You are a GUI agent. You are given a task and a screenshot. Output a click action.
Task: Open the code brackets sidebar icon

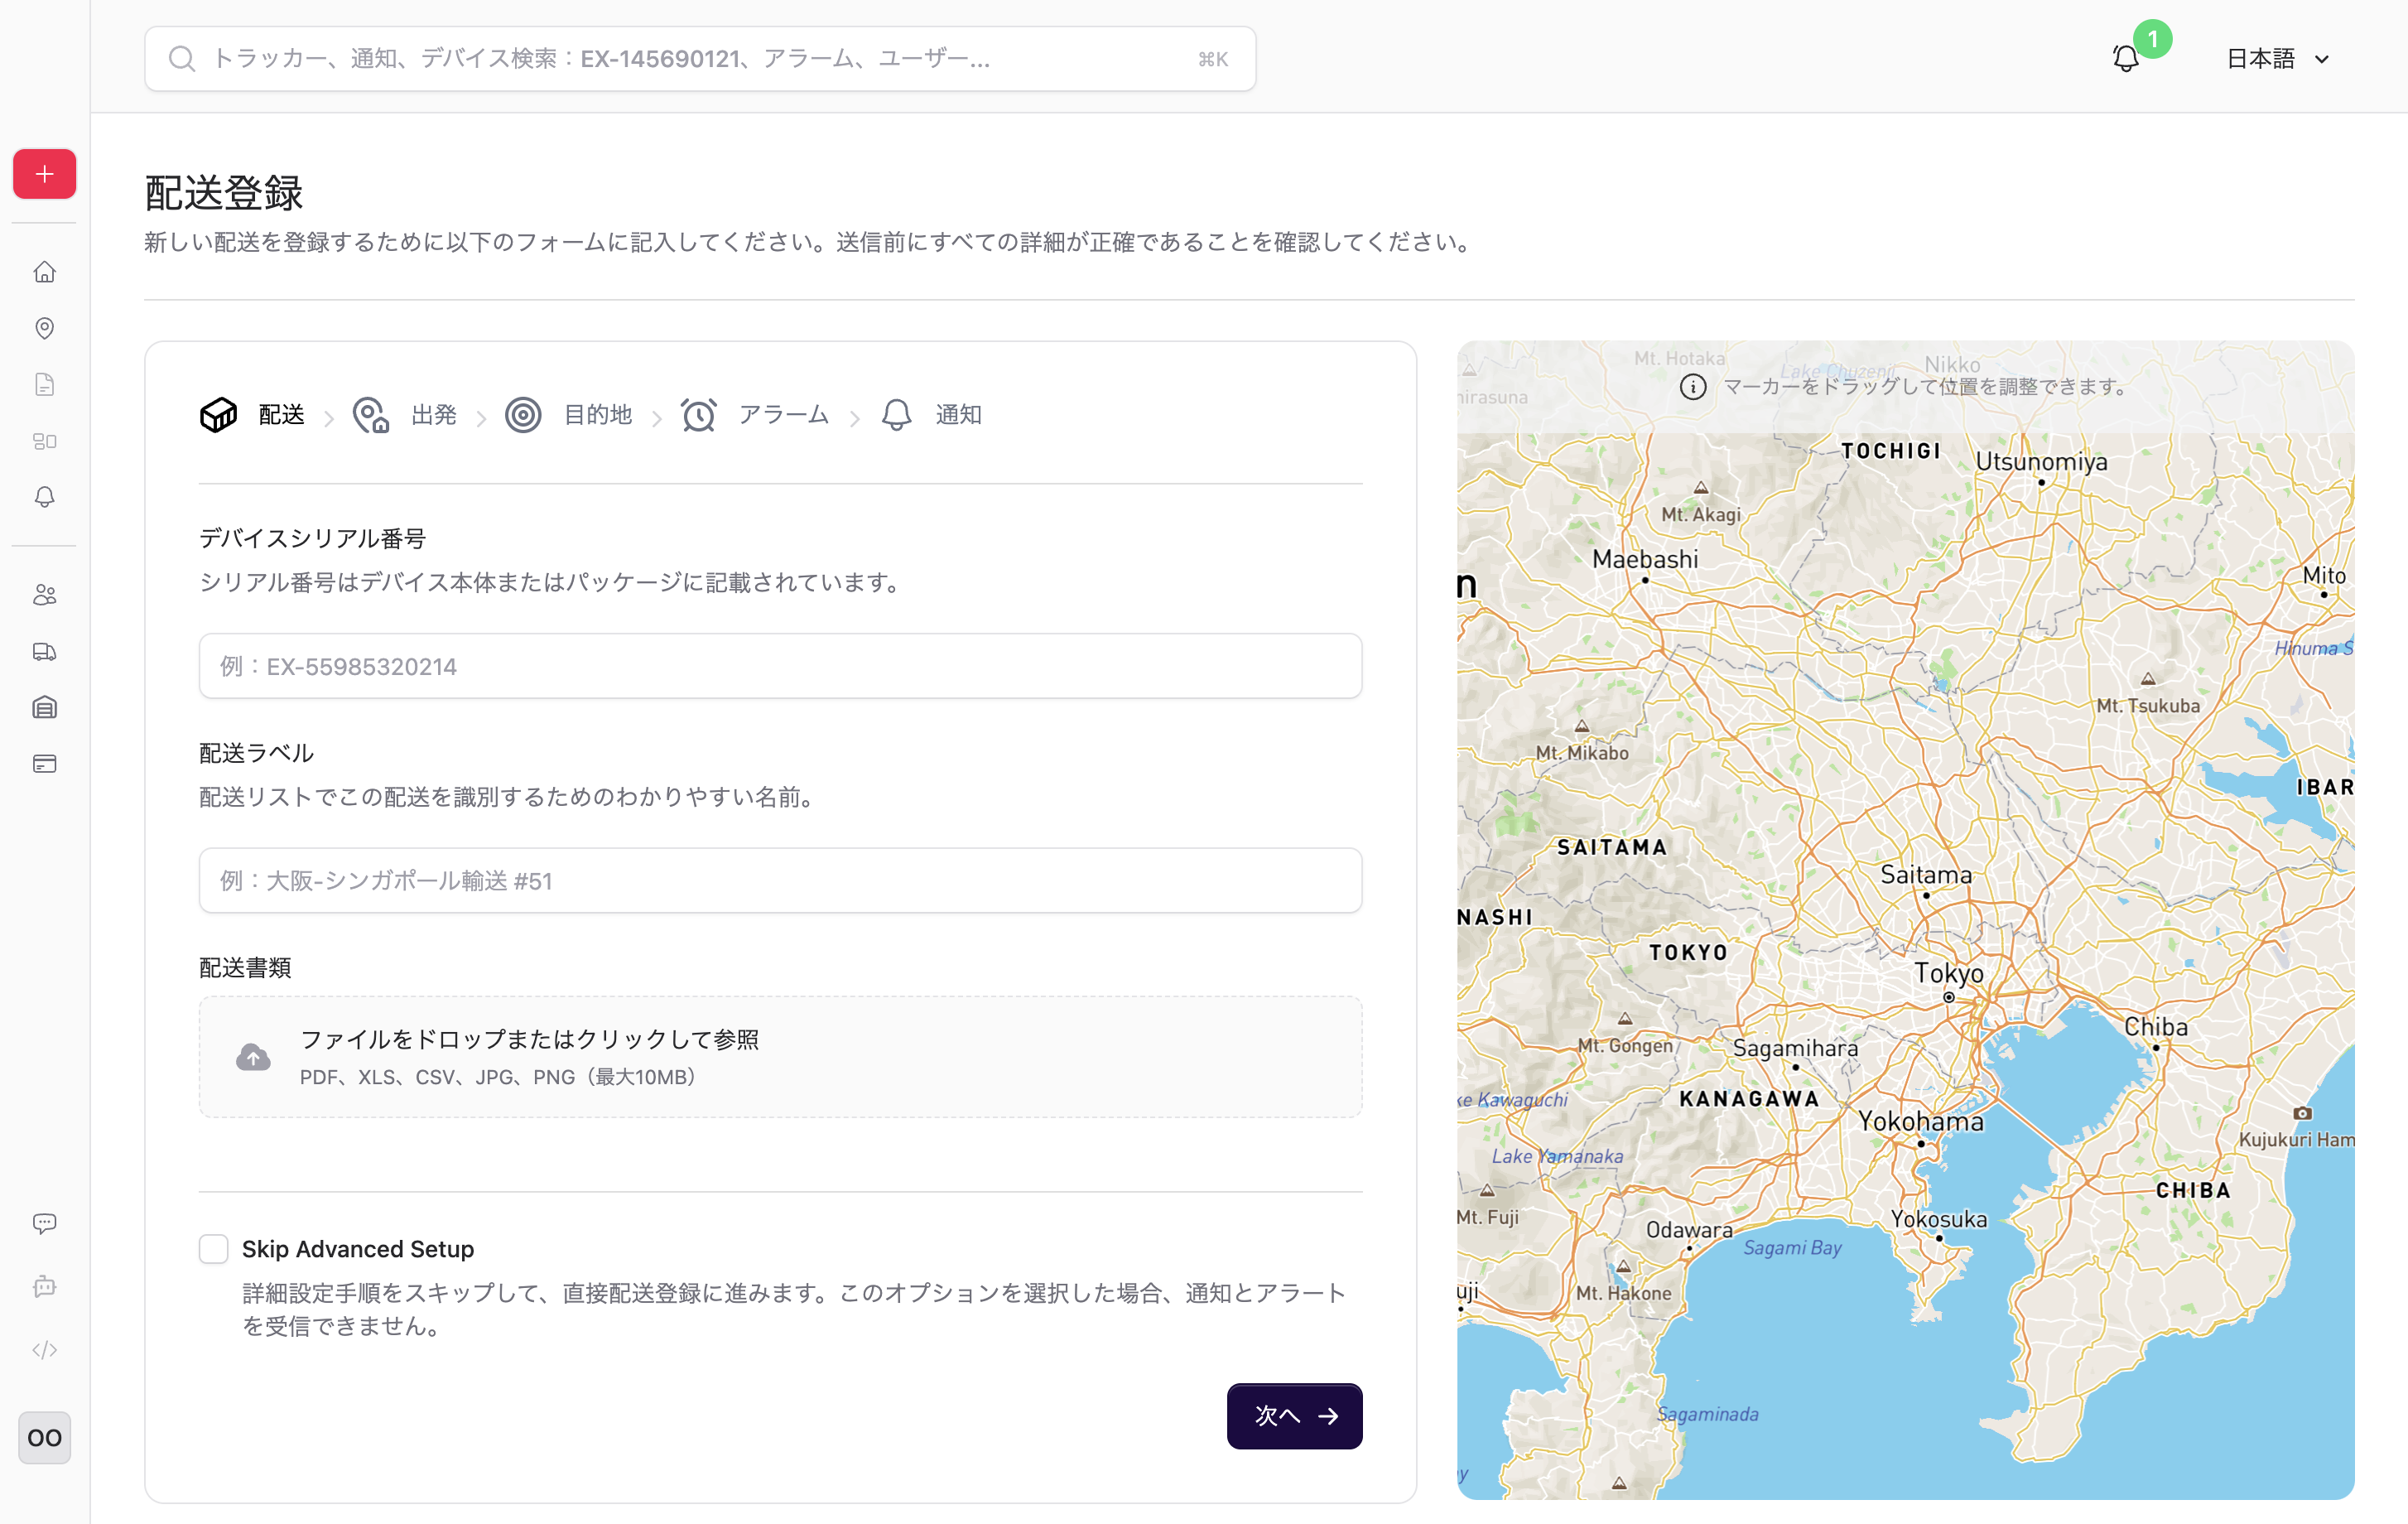point(44,1350)
